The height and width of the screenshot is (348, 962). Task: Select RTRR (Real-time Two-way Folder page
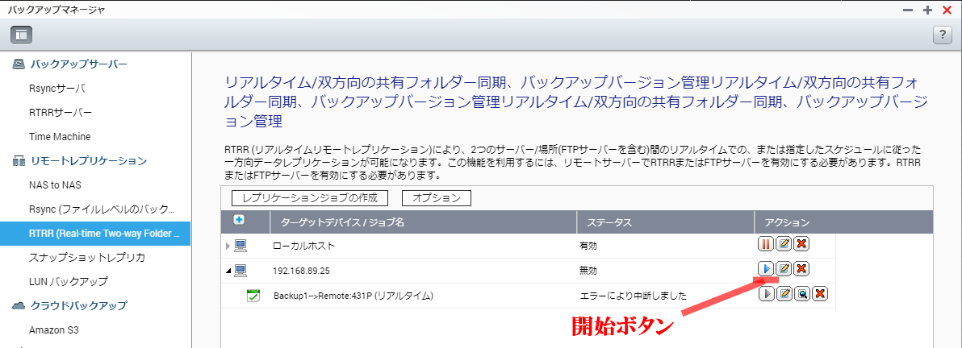pyautogui.click(x=95, y=234)
